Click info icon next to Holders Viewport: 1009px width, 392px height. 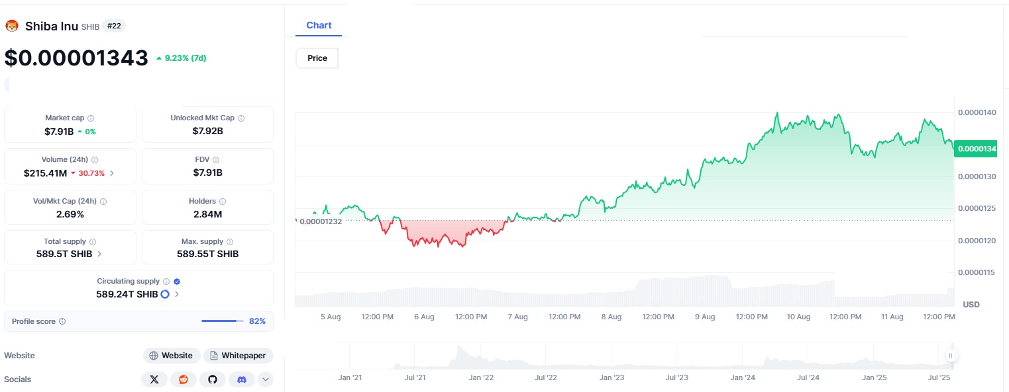tap(223, 202)
